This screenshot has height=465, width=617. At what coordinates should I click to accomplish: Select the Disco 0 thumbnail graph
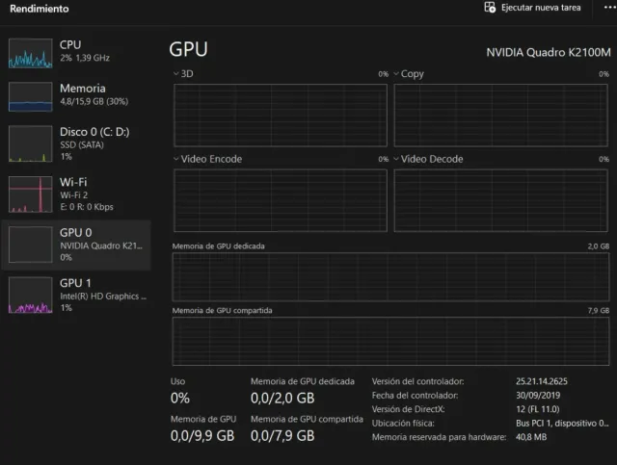pos(30,143)
